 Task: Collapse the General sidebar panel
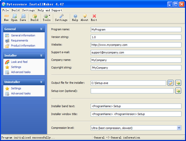tap(41, 29)
